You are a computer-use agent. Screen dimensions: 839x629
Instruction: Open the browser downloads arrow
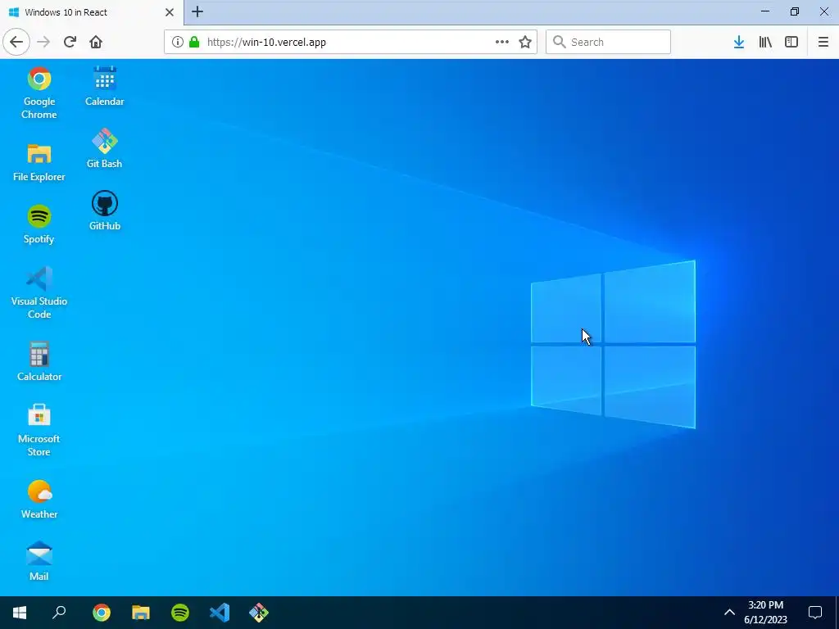point(739,42)
